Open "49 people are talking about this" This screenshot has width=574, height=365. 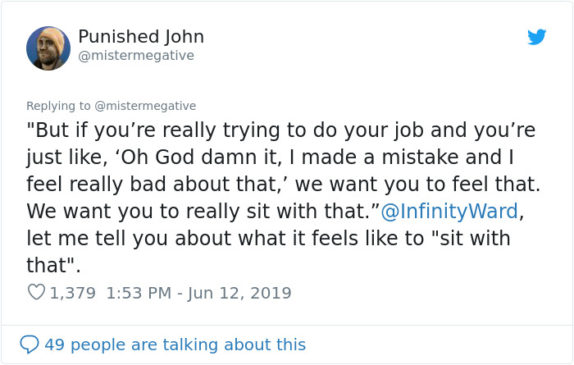175,344
